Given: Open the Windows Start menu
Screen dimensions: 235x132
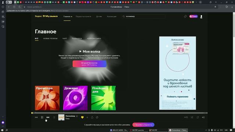Looking at the screenshot, I should point(2,130).
